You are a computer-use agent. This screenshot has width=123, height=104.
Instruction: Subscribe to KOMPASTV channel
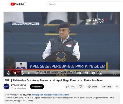37,87
